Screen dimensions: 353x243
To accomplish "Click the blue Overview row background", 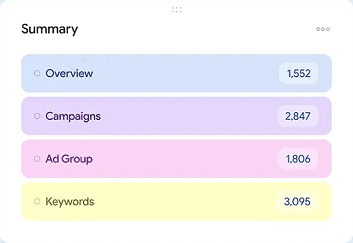I will point(183,73).
